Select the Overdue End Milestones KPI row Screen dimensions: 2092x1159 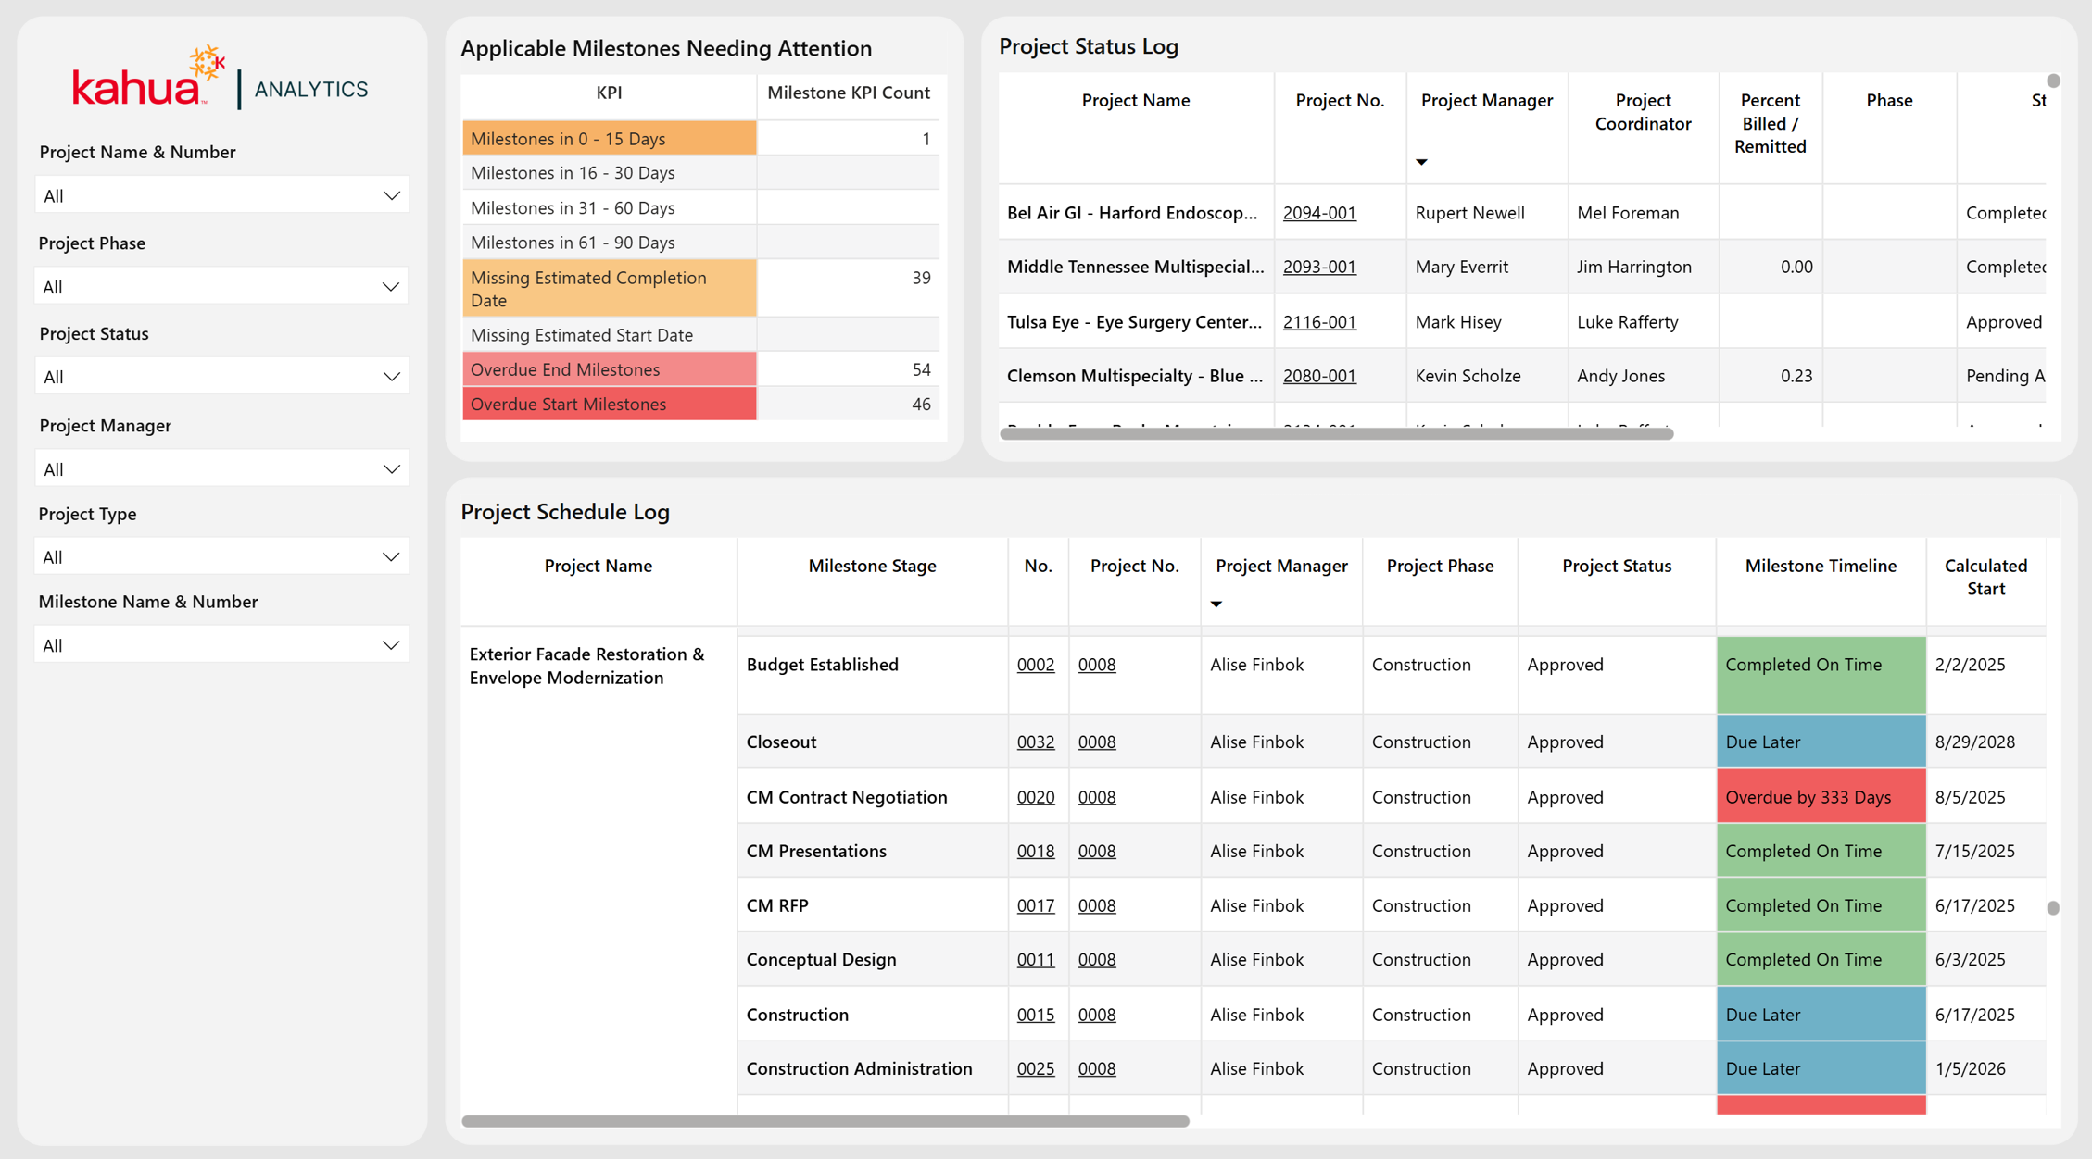pyautogui.click(x=610, y=369)
